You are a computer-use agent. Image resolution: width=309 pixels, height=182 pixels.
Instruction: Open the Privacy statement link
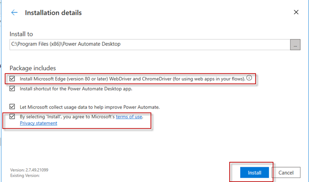39,123
